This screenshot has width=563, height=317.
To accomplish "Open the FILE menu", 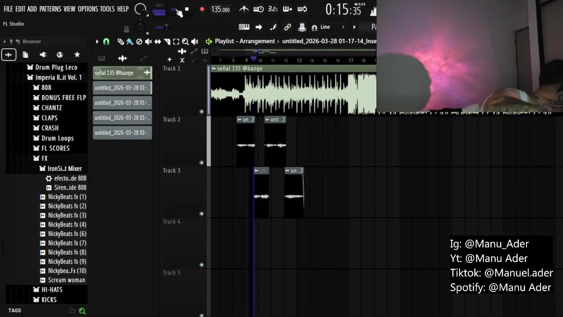I will tap(8, 9).
